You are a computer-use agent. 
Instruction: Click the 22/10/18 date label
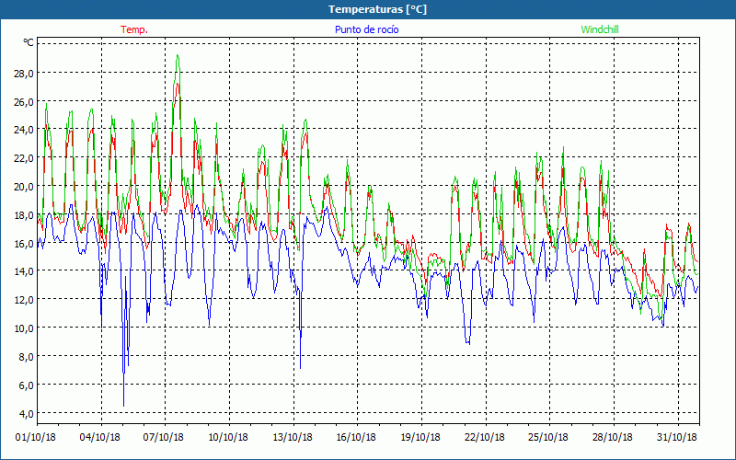tap(485, 438)
